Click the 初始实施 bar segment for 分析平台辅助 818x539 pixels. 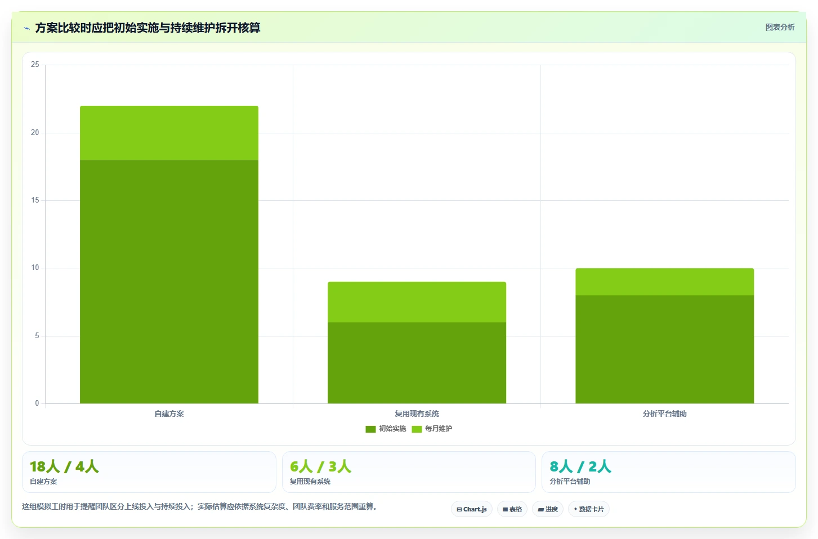664,349
